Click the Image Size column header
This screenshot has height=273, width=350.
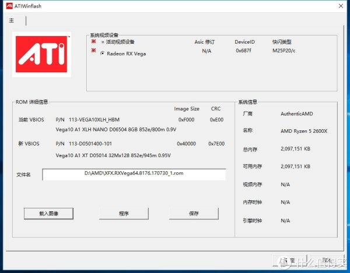187,109
